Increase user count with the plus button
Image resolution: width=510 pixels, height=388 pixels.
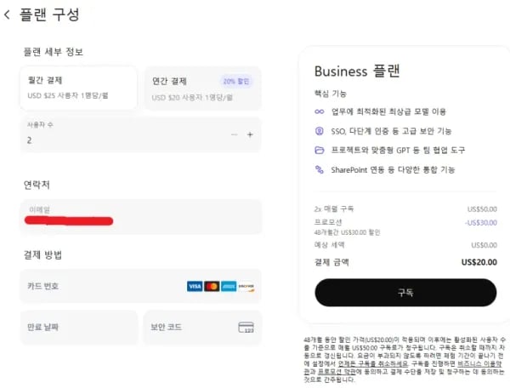point(250,134)
